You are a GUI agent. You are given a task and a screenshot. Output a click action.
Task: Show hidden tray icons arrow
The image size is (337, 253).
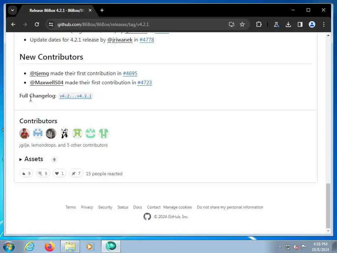point(280,247)
